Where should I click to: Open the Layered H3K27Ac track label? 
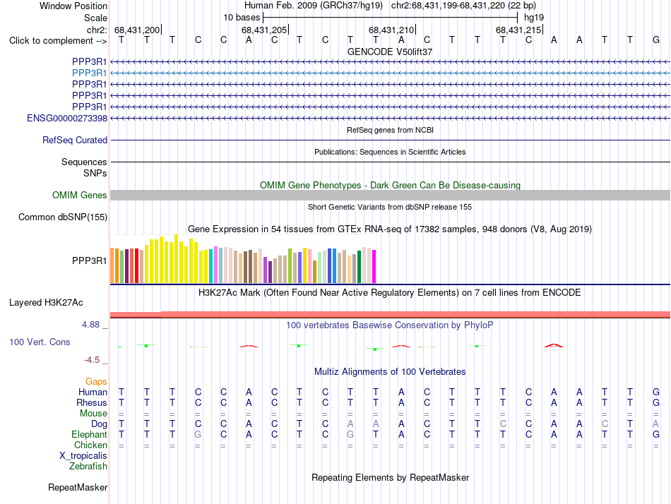click(46, 303)
